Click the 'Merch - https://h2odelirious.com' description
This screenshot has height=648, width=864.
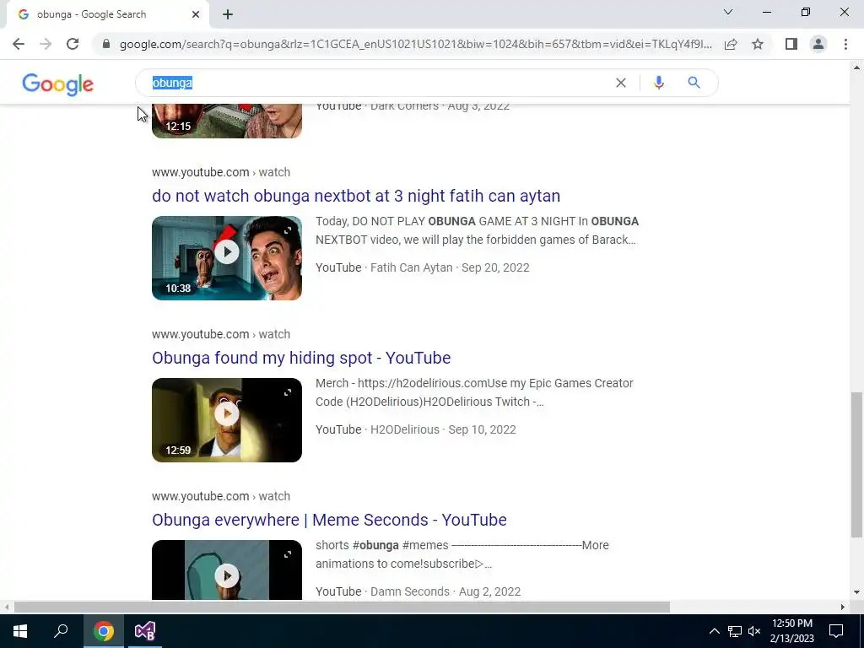point(474,392)
